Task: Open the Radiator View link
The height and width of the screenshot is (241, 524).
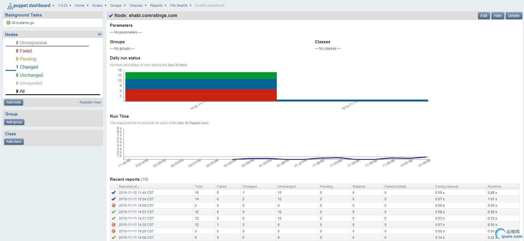Action: (x=90, y=102)
